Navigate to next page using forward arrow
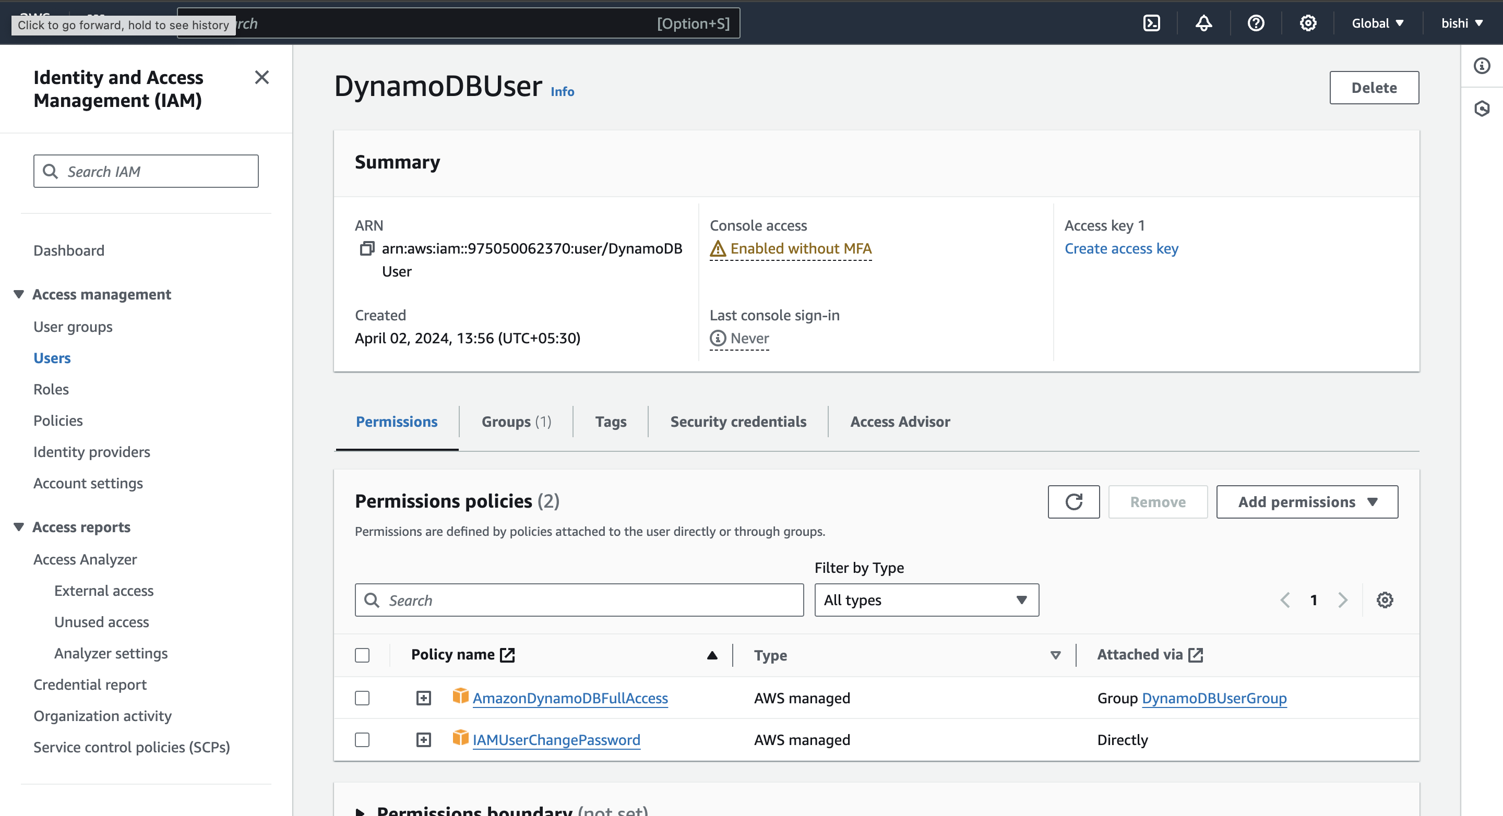This screenshot has height=816, width=1503. [1343, 601]
